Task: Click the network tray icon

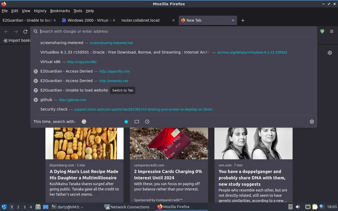Action: [x=308, y=207]
